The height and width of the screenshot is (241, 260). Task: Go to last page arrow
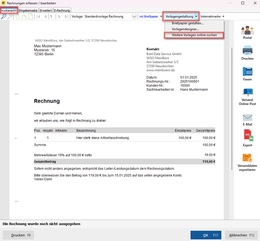[66, 17]
